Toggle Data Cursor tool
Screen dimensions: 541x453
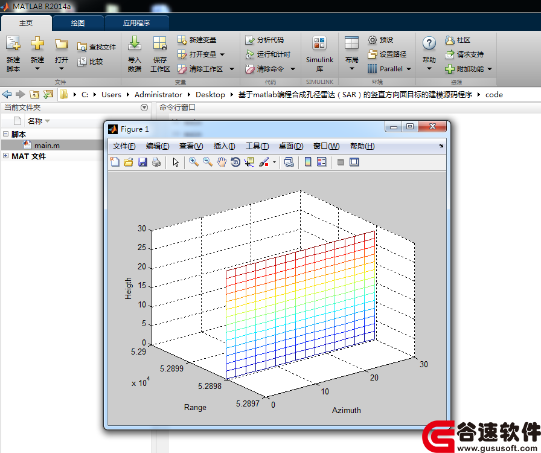(x=249, y=162)
